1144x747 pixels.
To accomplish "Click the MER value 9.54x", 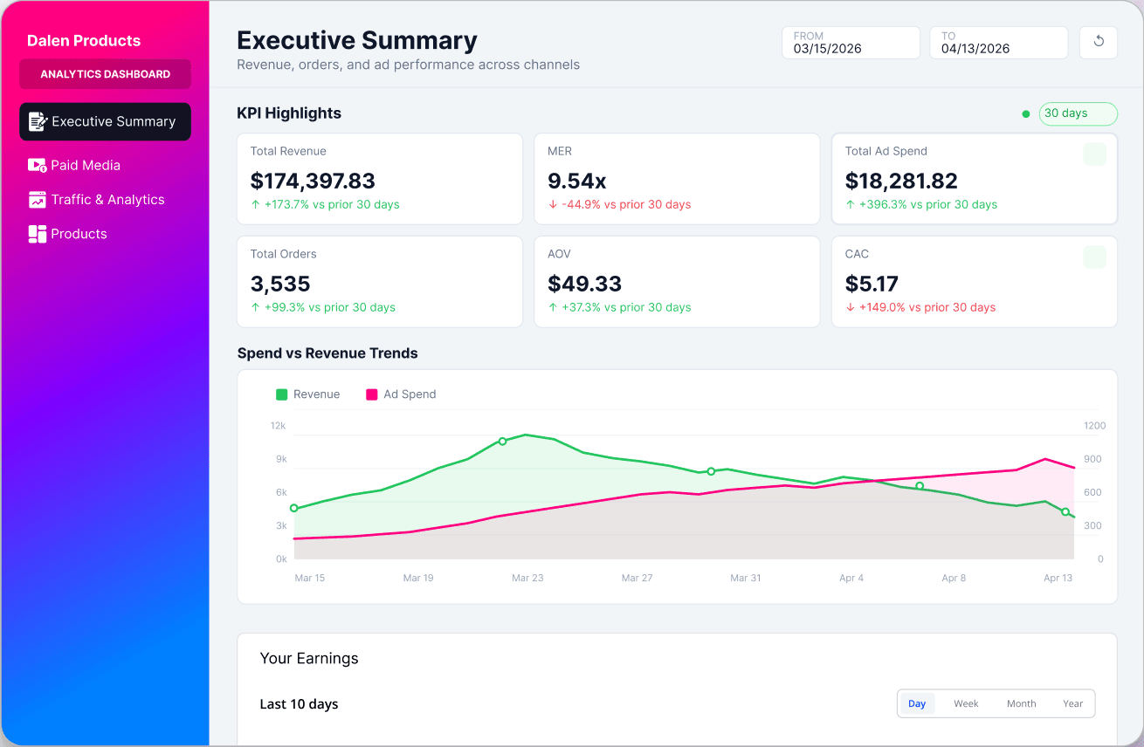I will pos(577,181).
